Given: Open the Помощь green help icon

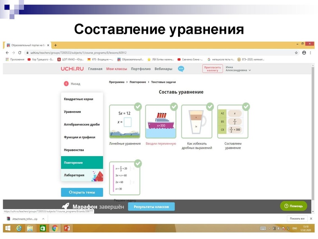Looking at the screenshot, I should point(287,206).
